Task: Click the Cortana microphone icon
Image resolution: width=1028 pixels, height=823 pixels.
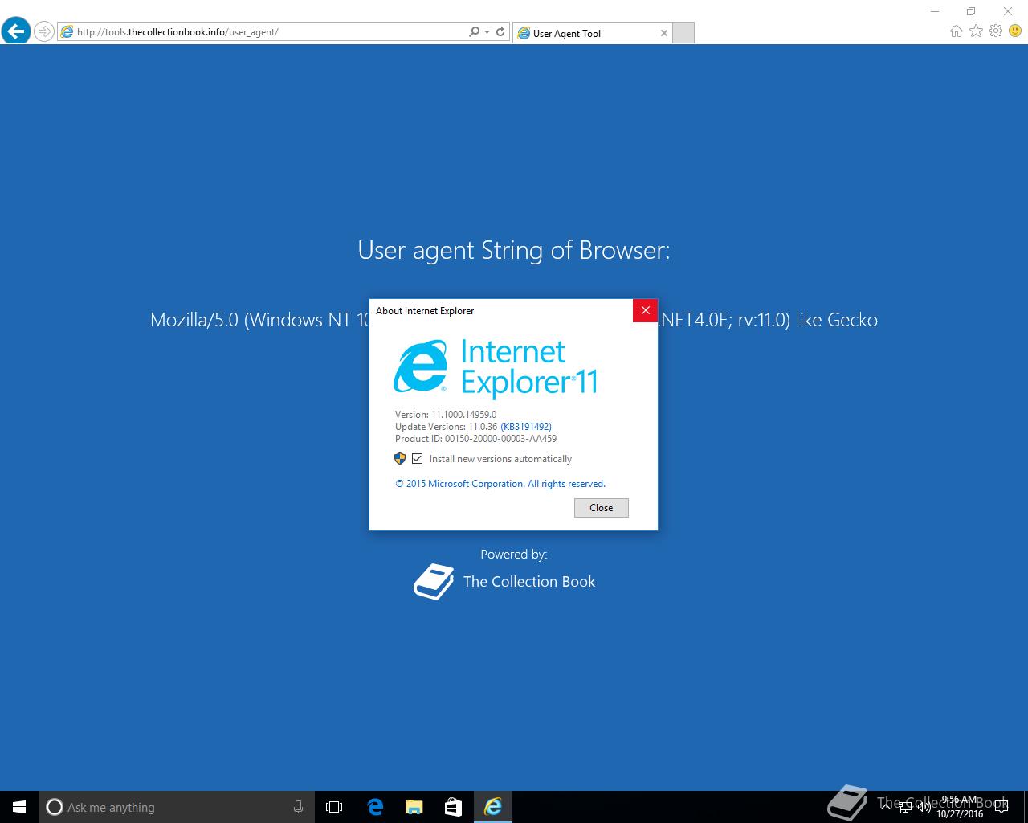Action: (x=298, y=807)
